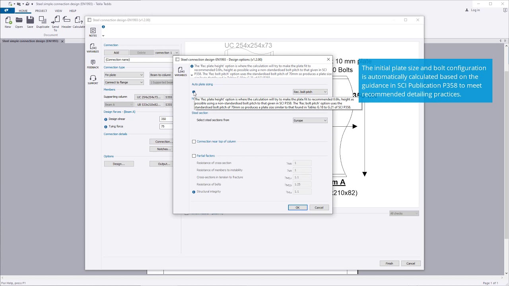Open the Europe steel sections dropdown

point(310,121)
